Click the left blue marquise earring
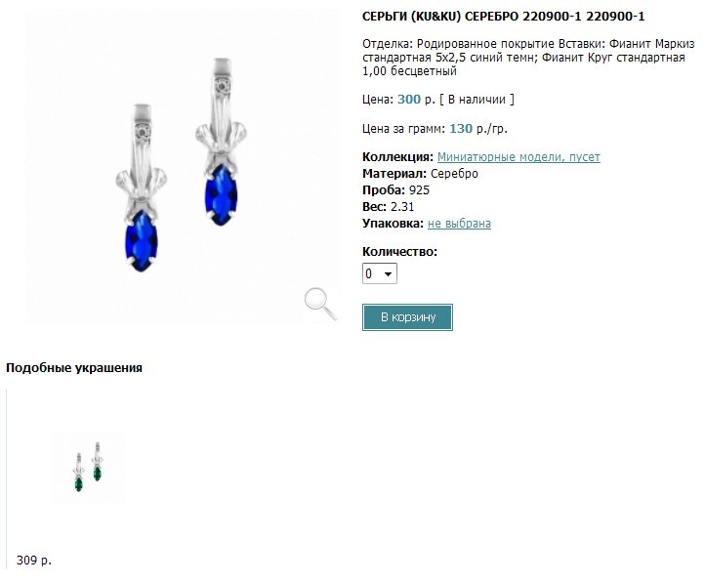This screenshot has height=583, width=705. pos(141,188)
